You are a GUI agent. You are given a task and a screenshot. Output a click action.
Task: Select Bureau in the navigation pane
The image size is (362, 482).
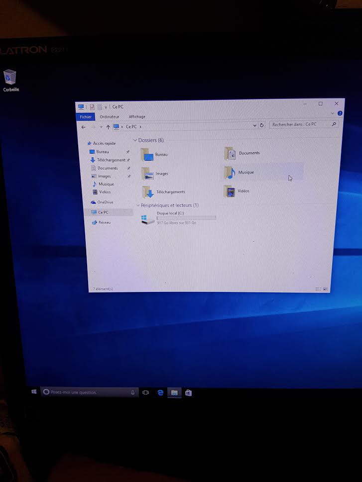pyautogui.click(x=100, y=152)
